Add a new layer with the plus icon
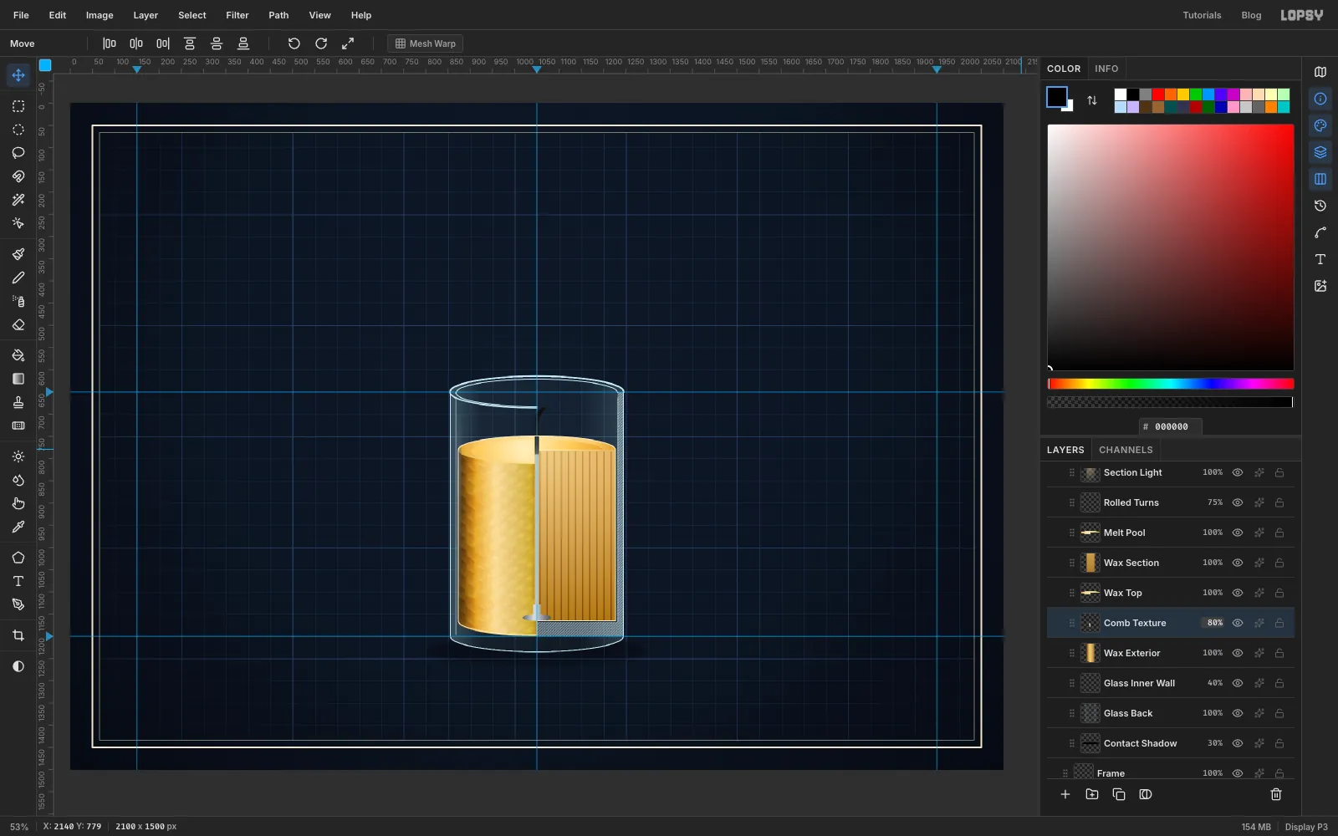 click(x=1065, y=794)
